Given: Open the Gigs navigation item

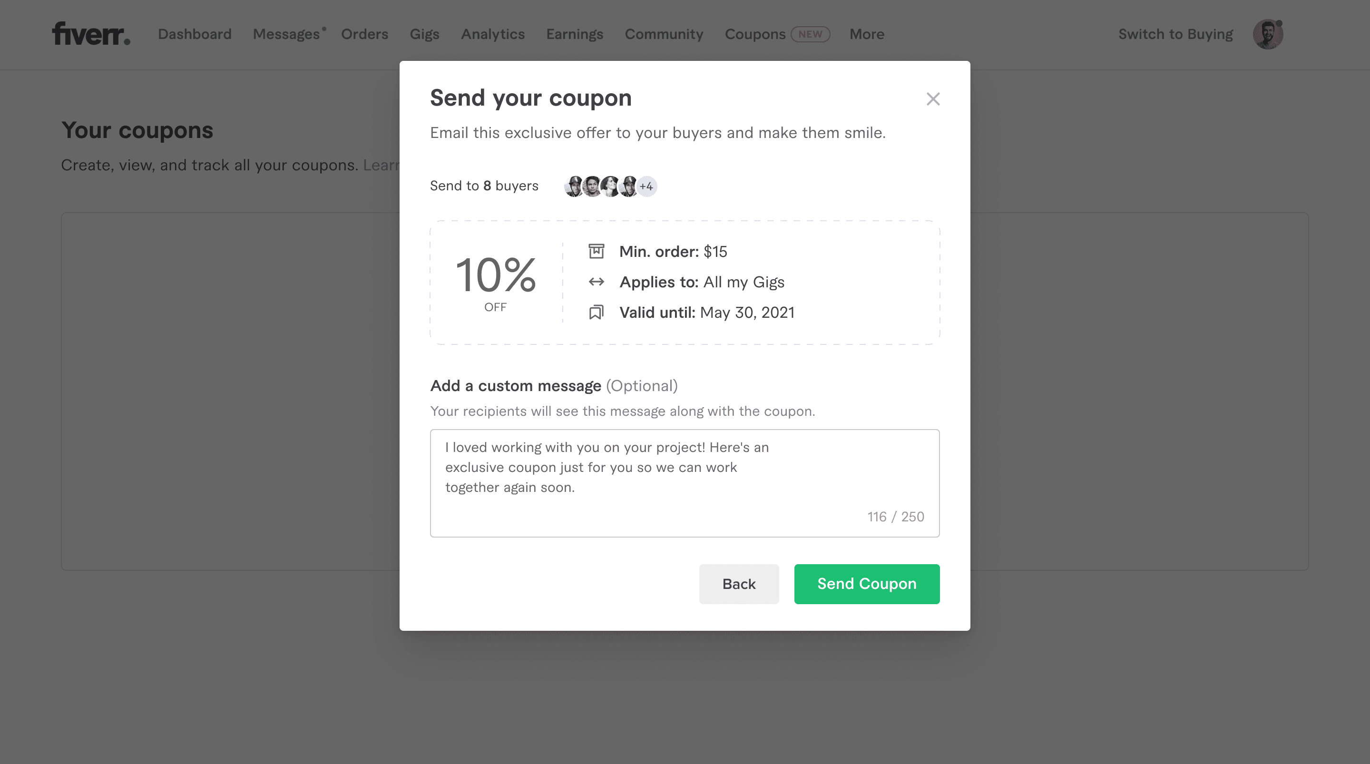Looking at the screenshot, I should click(x=424, y=34).
